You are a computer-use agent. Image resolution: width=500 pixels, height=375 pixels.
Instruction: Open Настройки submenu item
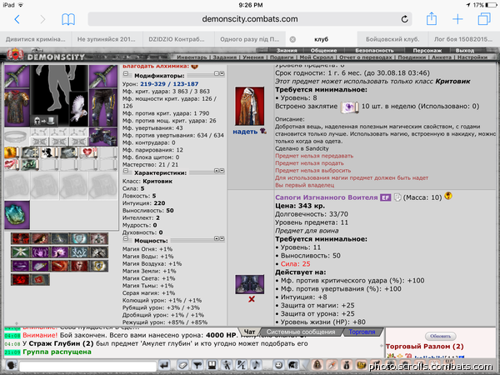click(x=472, y=57)
